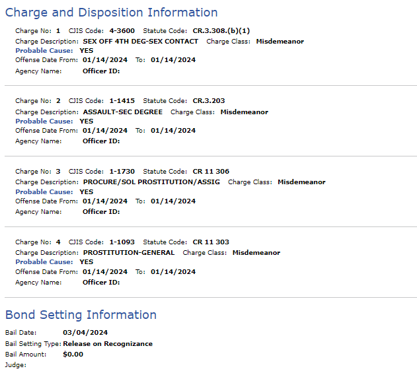
Task: Click CJIS code 4-3600
Action: point(122,31)
